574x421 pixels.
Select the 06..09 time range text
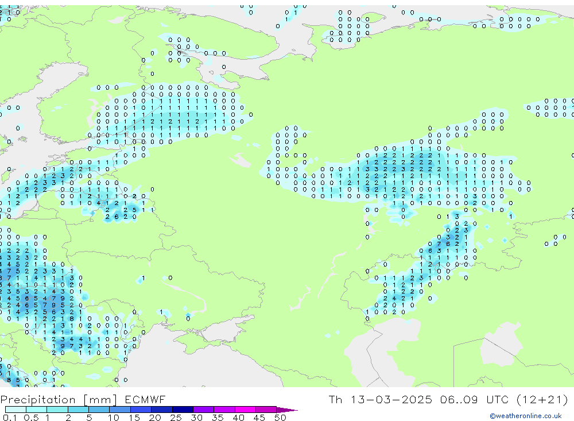pos(459,399)
